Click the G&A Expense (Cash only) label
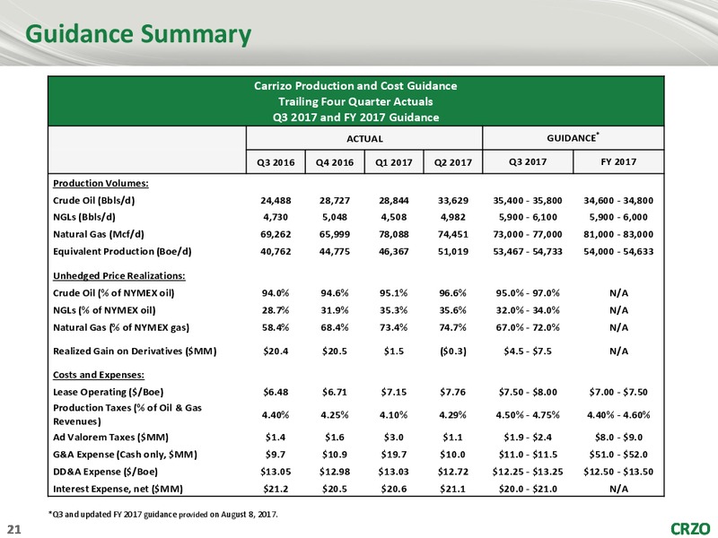Image resolution: width=718 pixels, height=538 pixels. (x=125, y=455)
